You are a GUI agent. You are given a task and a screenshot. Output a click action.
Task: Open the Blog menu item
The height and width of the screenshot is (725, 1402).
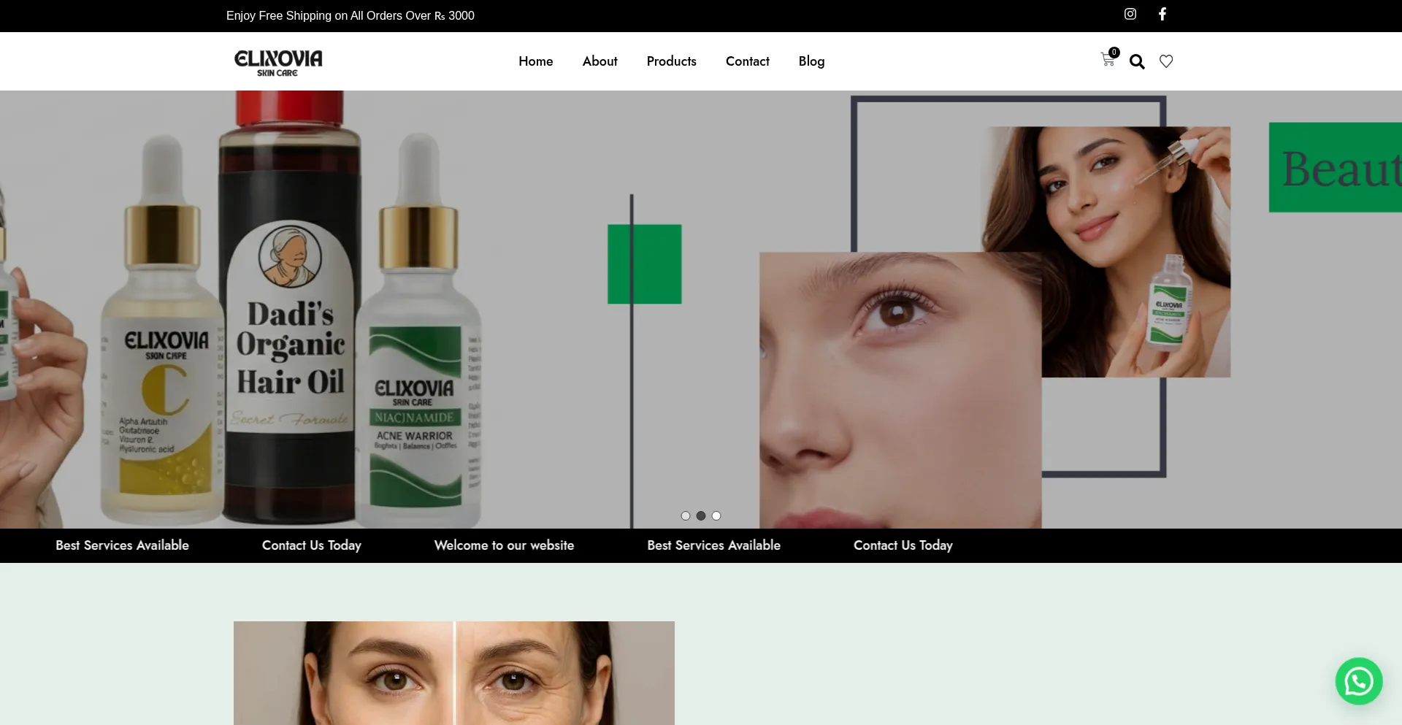(x=812, y=61)
